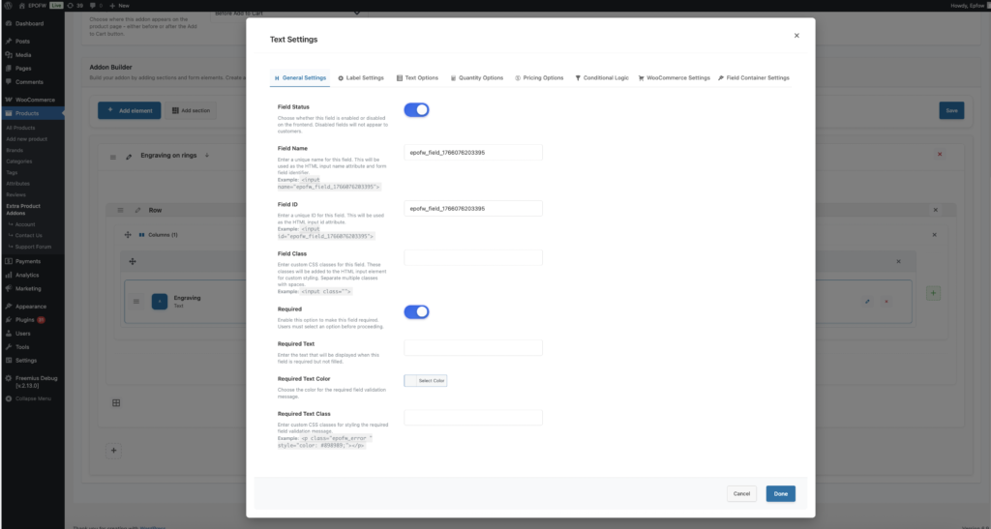The width and height of the screenshot is (991, 529).
Task: Click the Field Name input box
Action: (x=472, y=153)
